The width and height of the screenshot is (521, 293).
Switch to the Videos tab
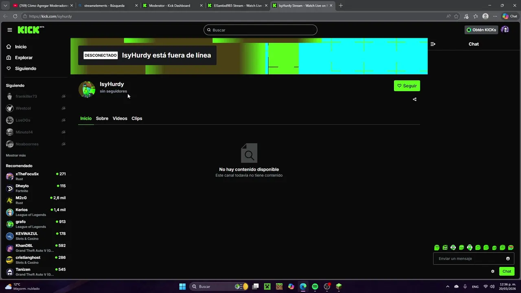(120, 118)
